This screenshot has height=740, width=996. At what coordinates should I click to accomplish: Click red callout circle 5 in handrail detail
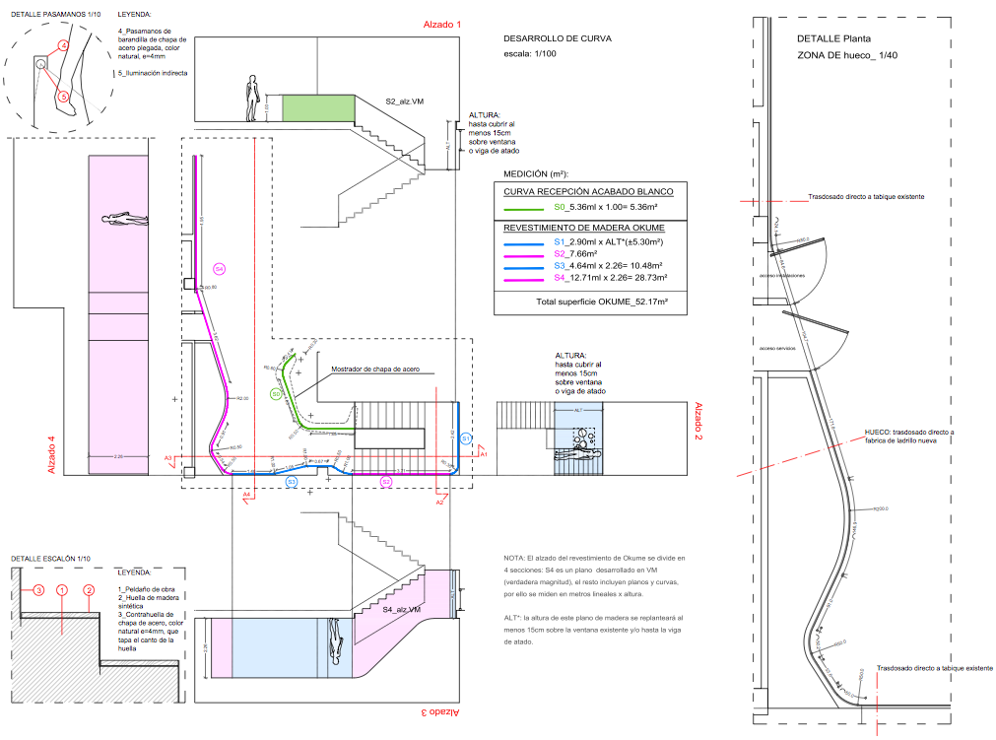click(63, 96)
